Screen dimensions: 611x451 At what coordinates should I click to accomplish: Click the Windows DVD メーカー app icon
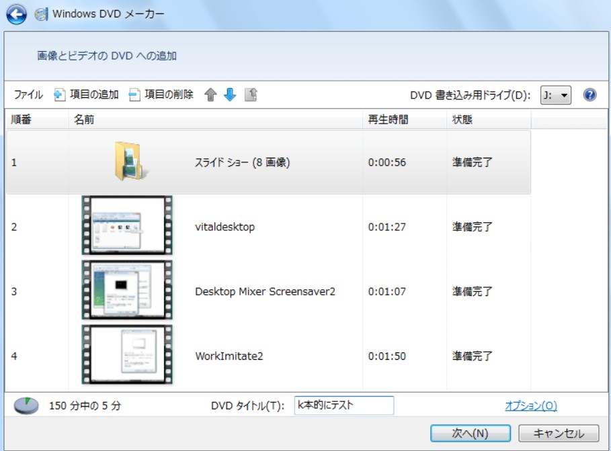[x=41, y=14]
